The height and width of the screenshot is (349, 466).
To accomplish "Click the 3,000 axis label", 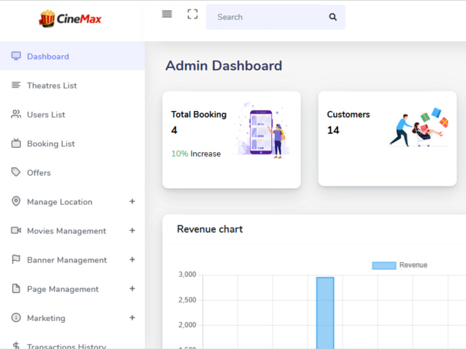I will click(187, 275).
